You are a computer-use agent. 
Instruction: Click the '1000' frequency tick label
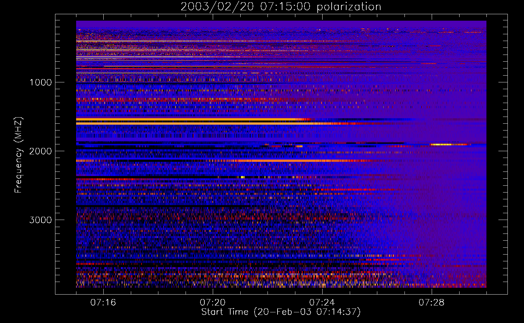point(40,82)
